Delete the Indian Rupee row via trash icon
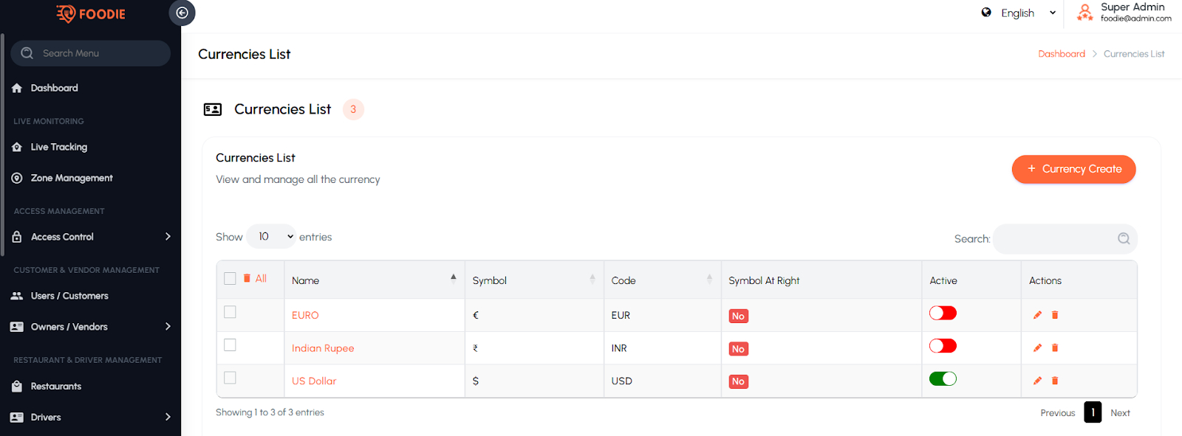 tap(1055, 347)
